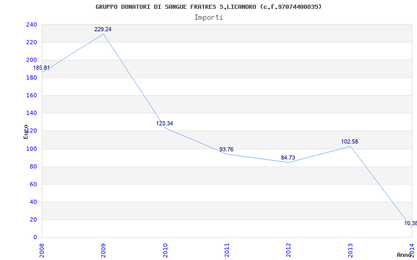This screenshot has height=260, width=417.
Task: Click the Anno x-axis title
Action: [404, 255]
